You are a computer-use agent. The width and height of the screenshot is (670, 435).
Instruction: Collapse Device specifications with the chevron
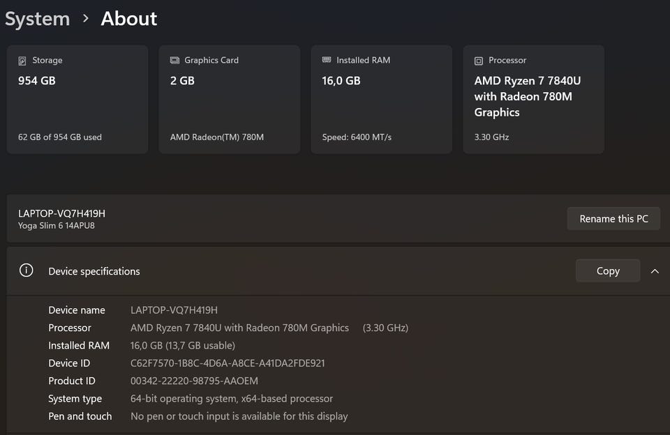[655, 271]
